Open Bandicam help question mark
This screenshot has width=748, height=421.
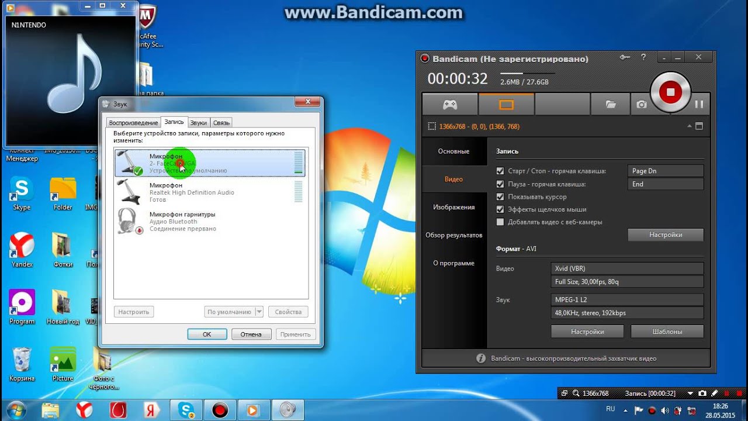pos(643,57)
